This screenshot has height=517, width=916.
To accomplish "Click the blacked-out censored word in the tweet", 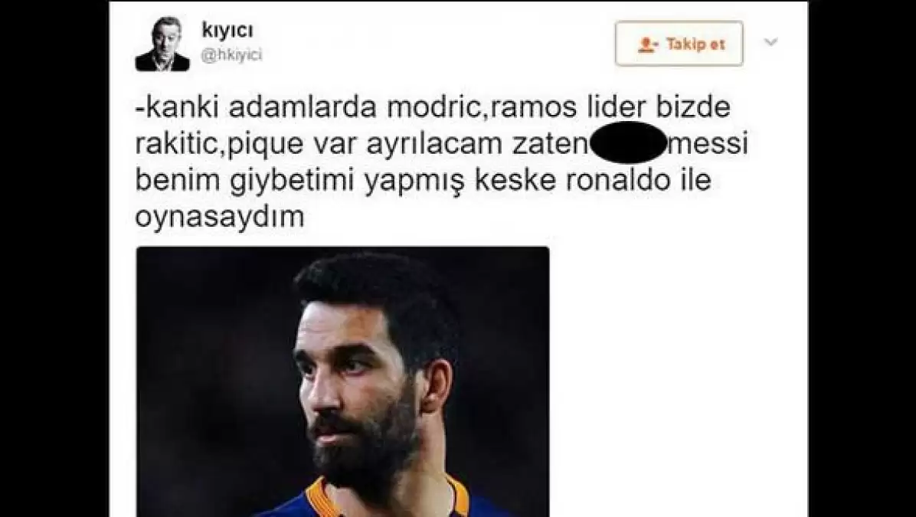I will tap(627, 142).
